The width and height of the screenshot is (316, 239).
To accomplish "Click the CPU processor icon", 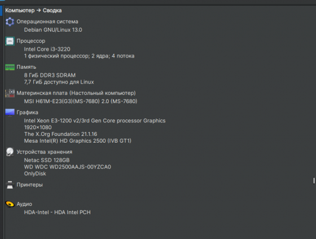I will click(10, 41).
